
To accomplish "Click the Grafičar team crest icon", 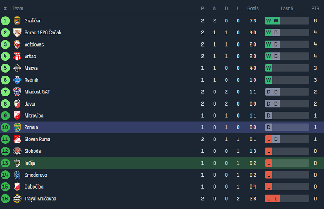I will click(x=17, y=21).
